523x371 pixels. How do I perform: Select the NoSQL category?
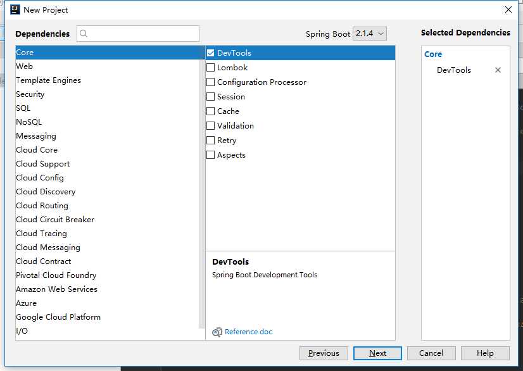tap(107, 122)
